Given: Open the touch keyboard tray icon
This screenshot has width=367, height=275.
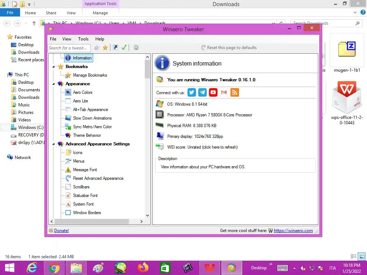Looking at the screenshot, I should click(282, 268).
